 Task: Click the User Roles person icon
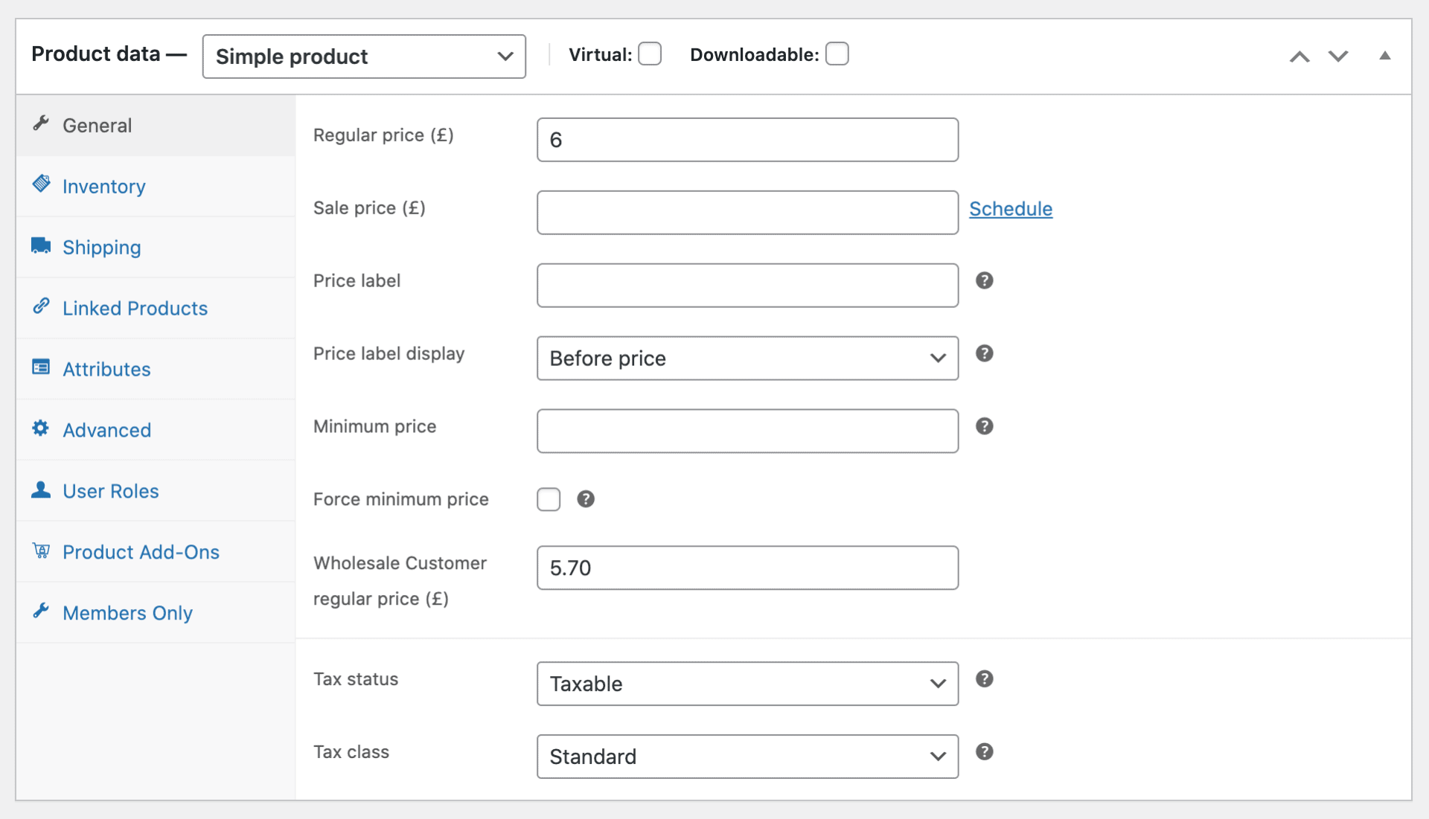pos(41,489)
